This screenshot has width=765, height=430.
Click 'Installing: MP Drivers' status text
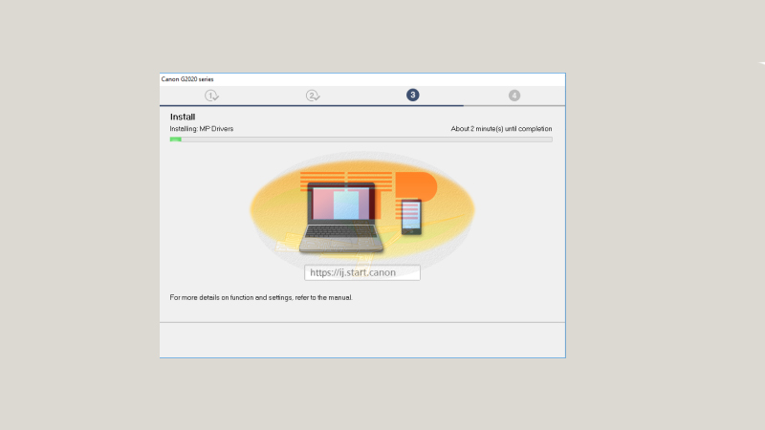coord(202,129)
